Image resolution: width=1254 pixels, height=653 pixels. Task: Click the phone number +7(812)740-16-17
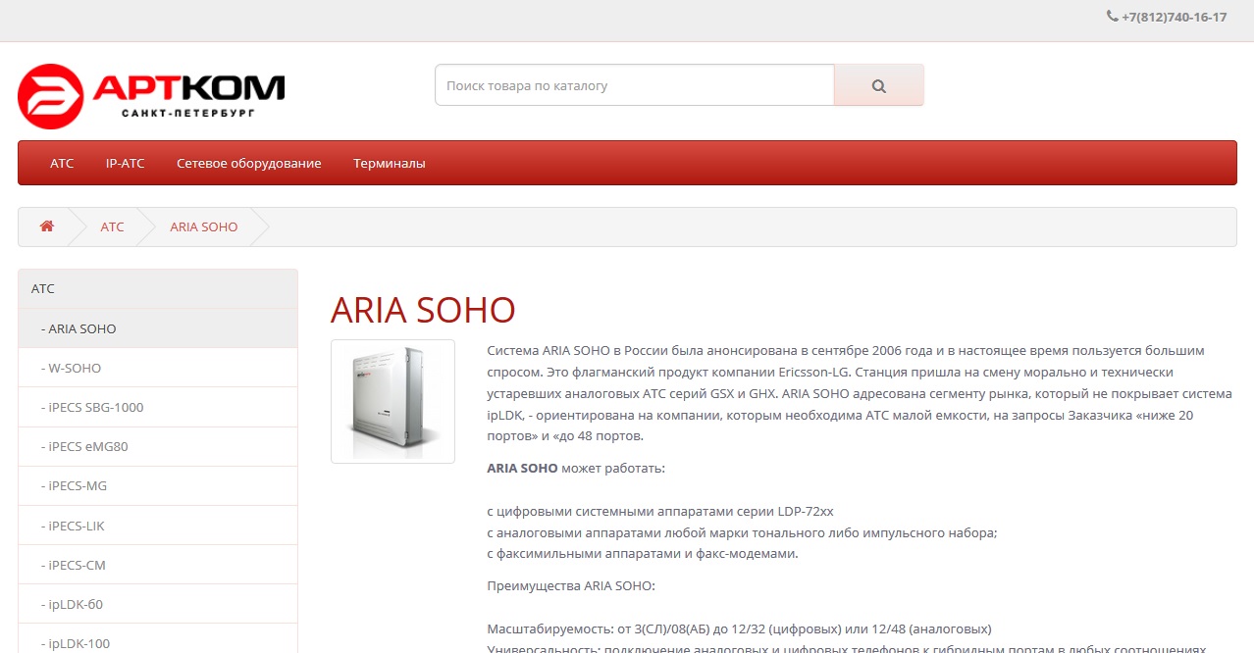[x=1175, y=17]
